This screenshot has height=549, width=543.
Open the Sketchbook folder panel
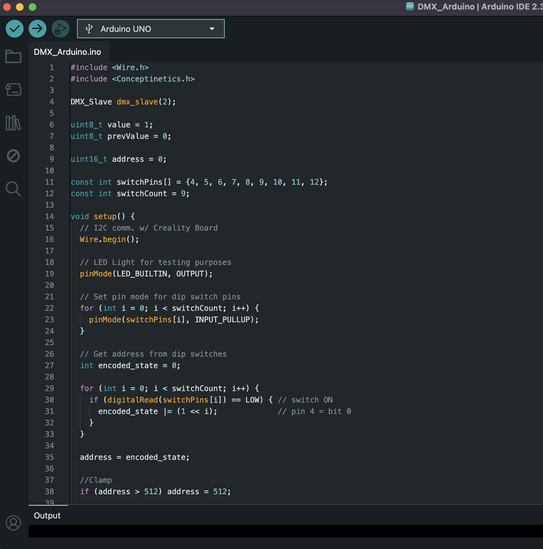pyautogui.click(x=13, y=57)
